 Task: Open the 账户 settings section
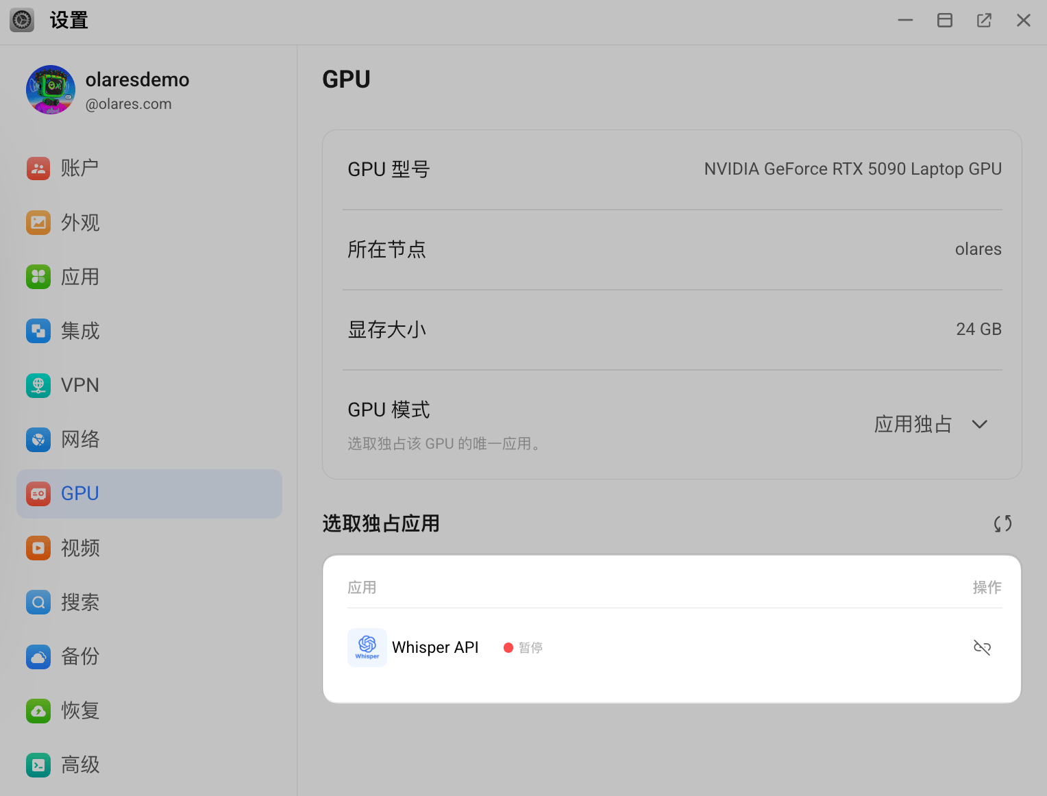coord(80,169)
